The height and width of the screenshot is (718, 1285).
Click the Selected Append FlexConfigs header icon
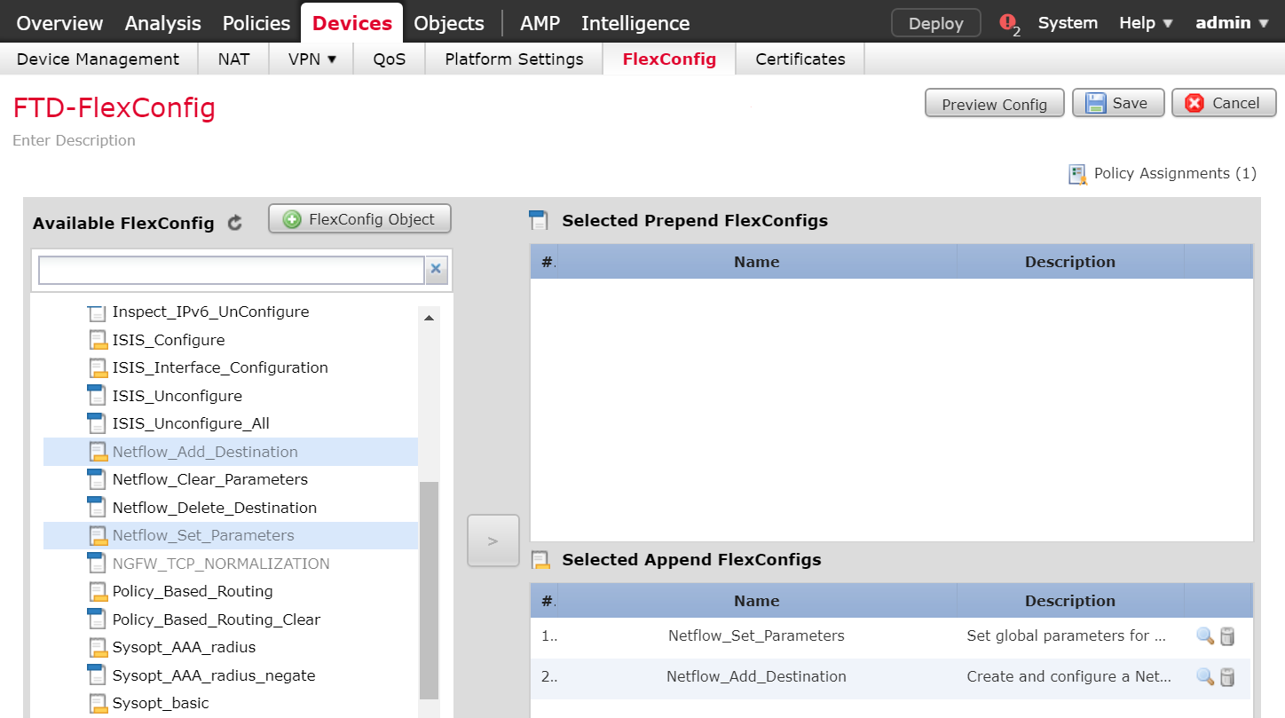(539, 560)
